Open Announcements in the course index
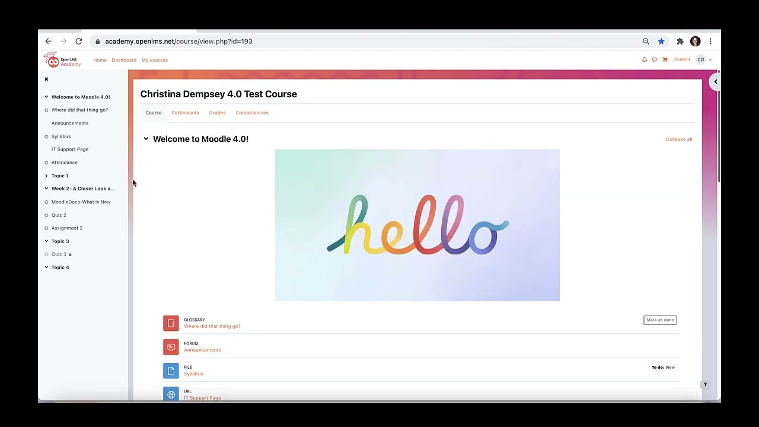Viewport: 759px width, 427px height. coord(70,123)
